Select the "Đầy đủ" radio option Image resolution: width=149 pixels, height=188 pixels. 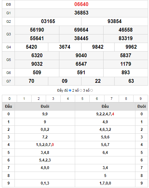[70, 90]
